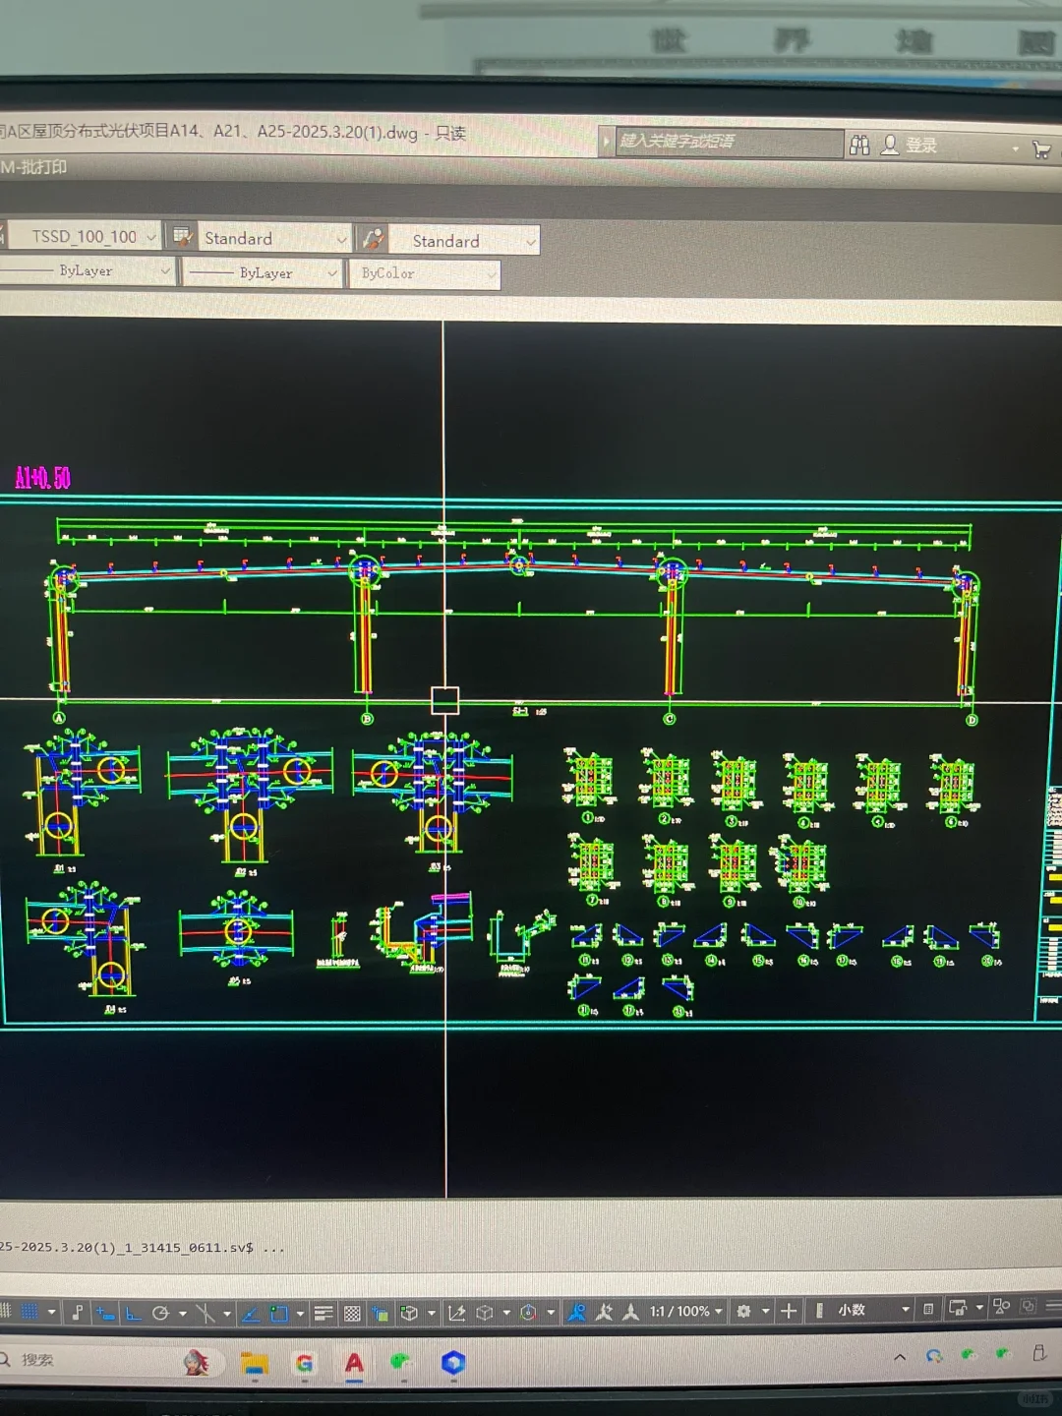Open the status bar customization menu icon
This screenshot has width=1062, height=1416.
1053,1306
